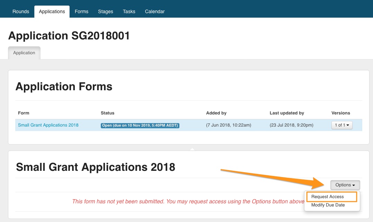The image size is (373, 222).
Task: Open the Calendar tab
Action: 154,11
